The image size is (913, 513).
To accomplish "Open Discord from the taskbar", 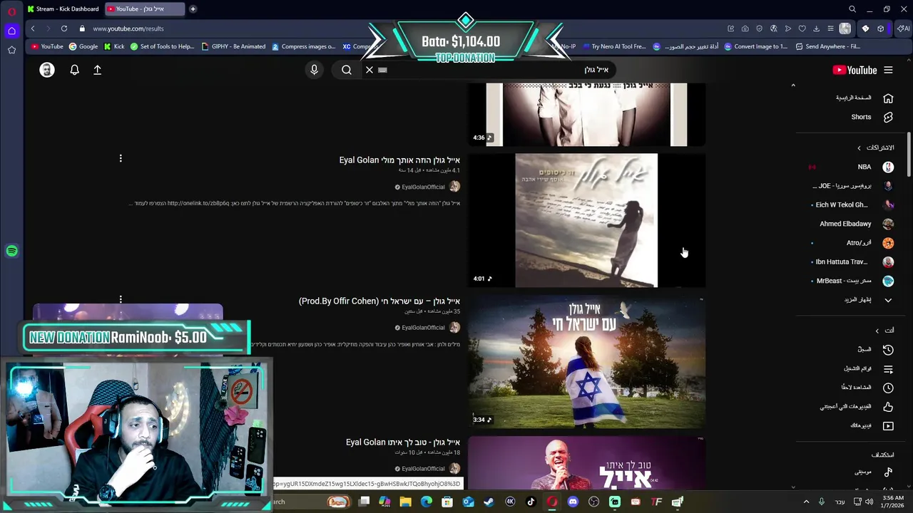I will 573,502.
